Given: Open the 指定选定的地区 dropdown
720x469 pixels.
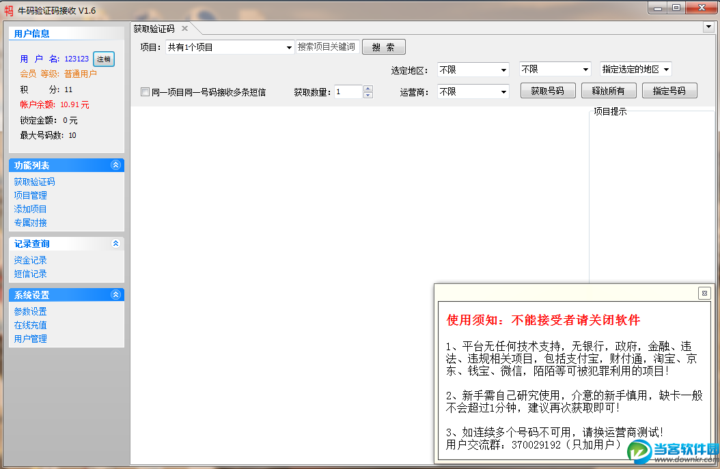Looking at the screenshot, I should 635,69.
